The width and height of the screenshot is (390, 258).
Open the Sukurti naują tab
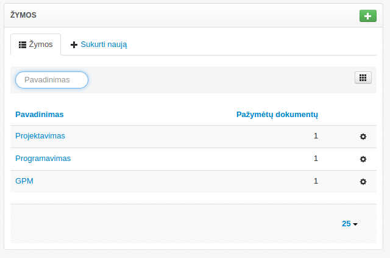99,45
